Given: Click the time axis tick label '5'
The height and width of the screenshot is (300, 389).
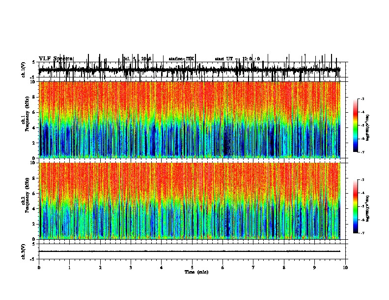Looking at the screenshot, I should (192, 268).
